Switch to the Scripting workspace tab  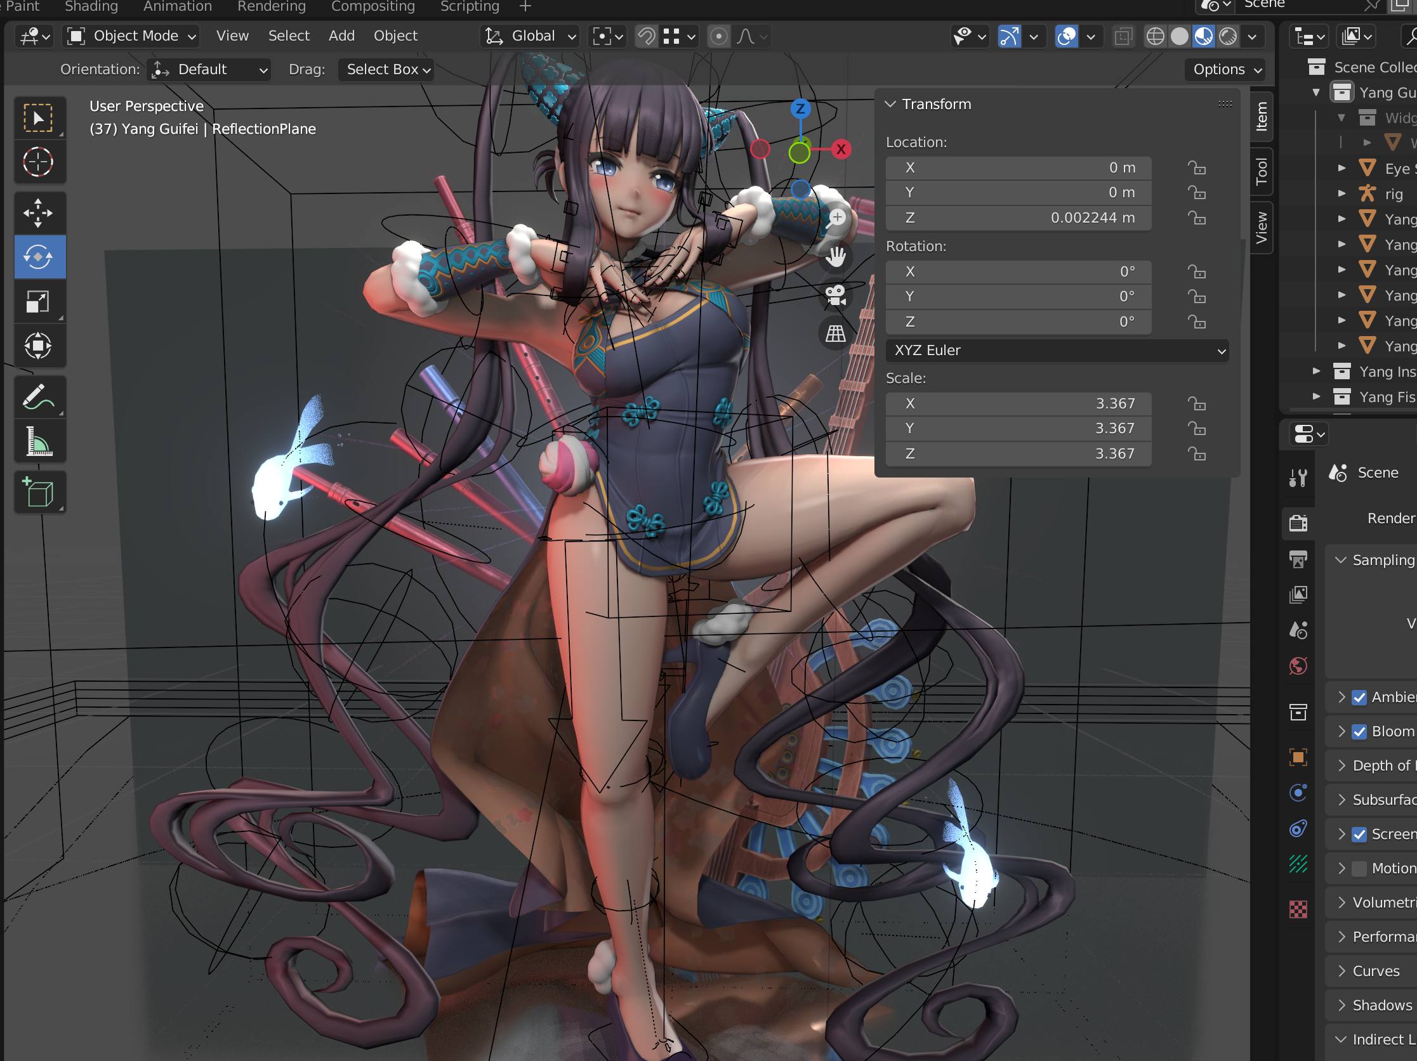coord(470,6)
